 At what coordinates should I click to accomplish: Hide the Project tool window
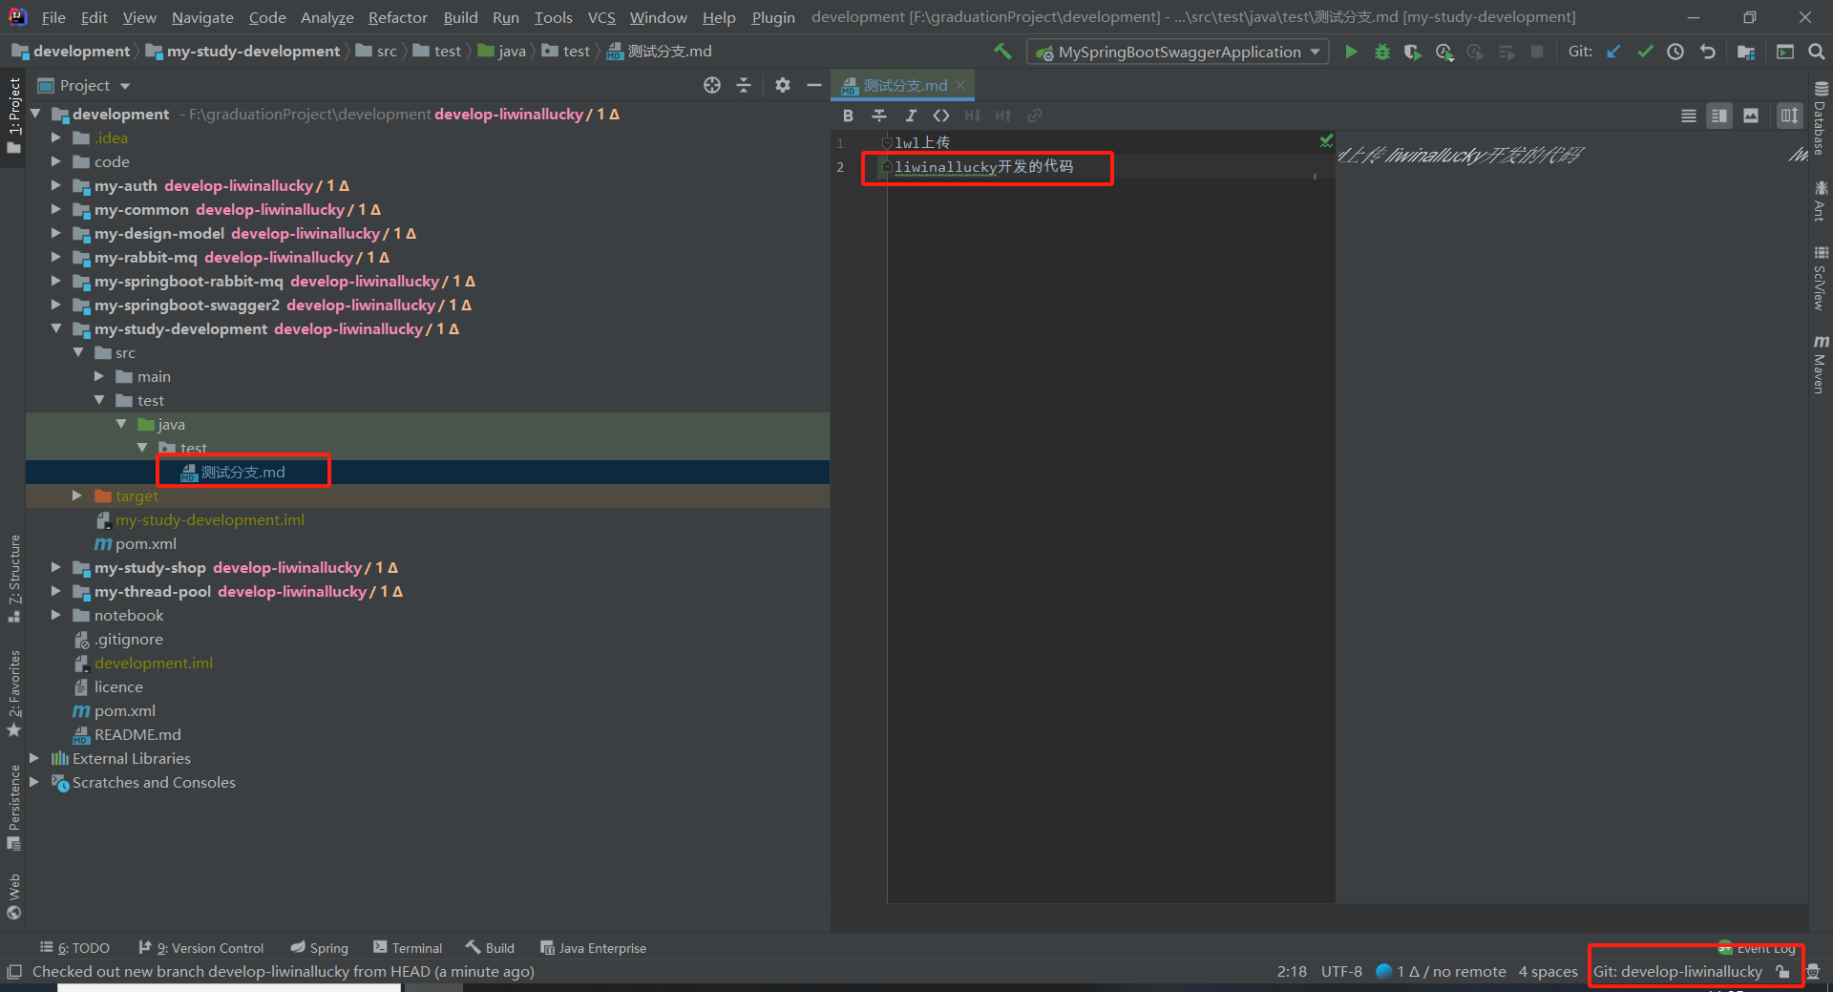[x=813, y=85]
